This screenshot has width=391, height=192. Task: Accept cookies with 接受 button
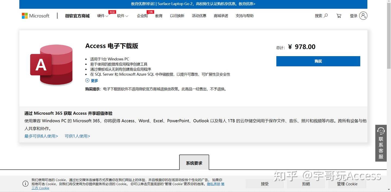pos(265,184)
